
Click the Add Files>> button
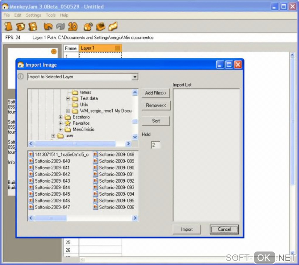[156, 93]
